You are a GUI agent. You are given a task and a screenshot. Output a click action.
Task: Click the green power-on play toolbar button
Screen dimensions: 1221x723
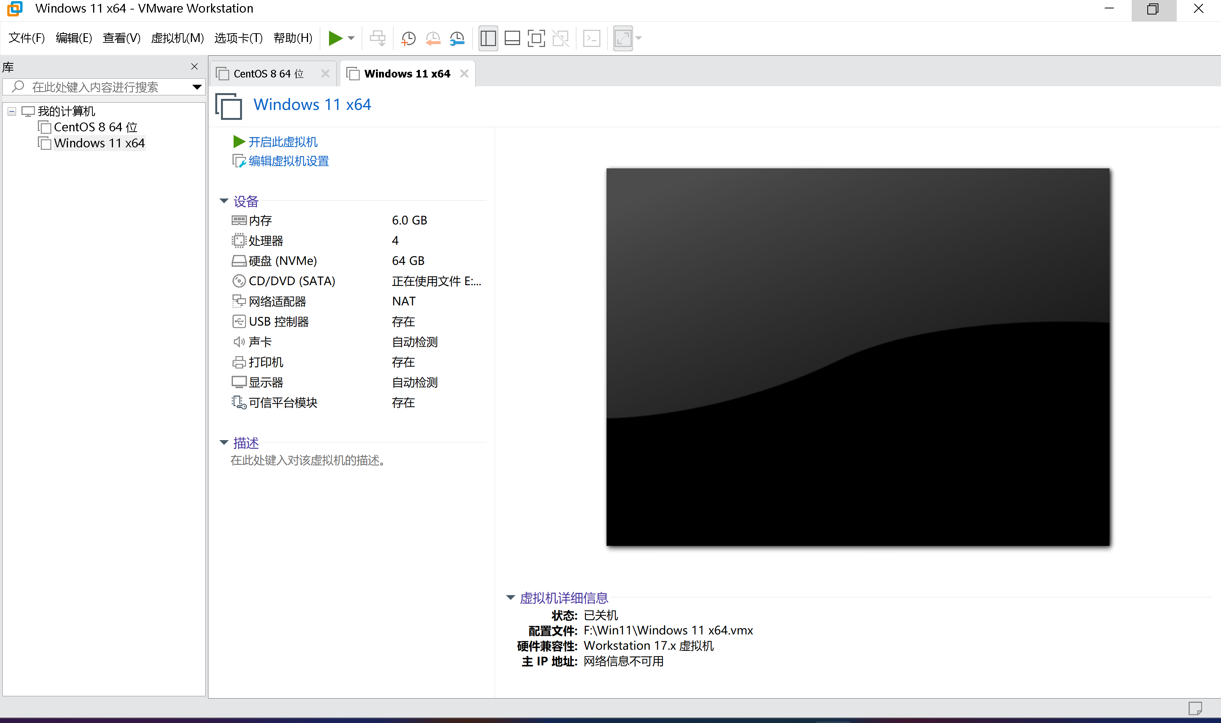click(335, 38)
